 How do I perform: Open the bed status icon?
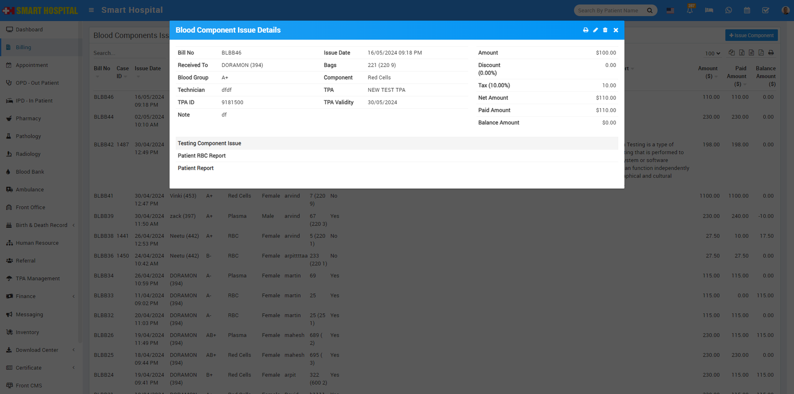pos(709,10)
